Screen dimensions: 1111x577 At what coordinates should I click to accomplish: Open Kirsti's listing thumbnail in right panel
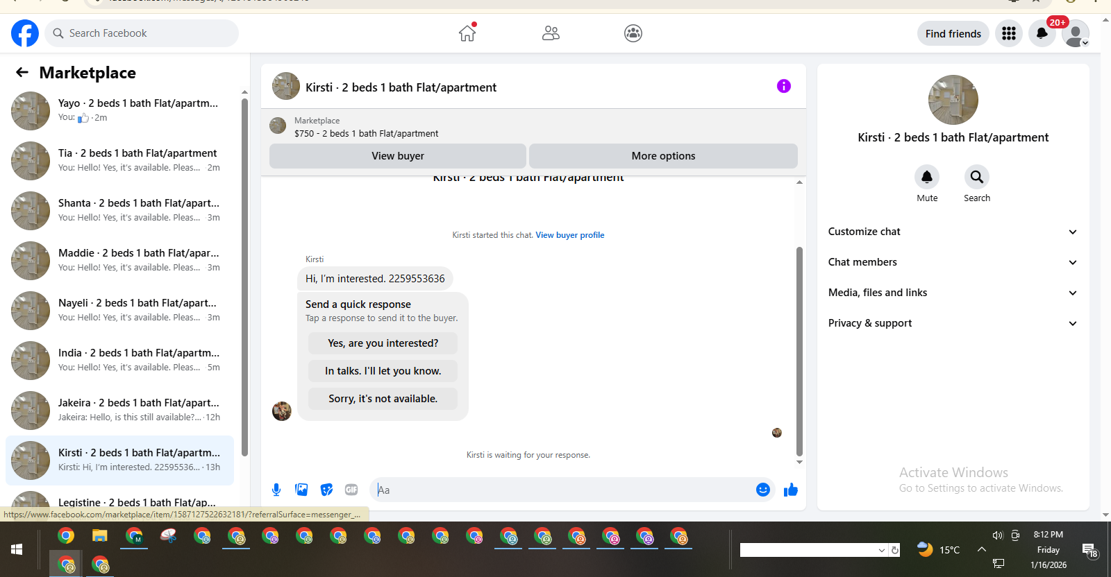[x=953, y=100]
